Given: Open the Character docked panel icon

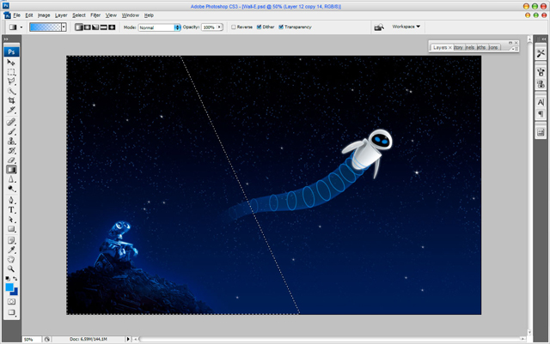Looking at the screenshot, I should click(x=541, y=102).
